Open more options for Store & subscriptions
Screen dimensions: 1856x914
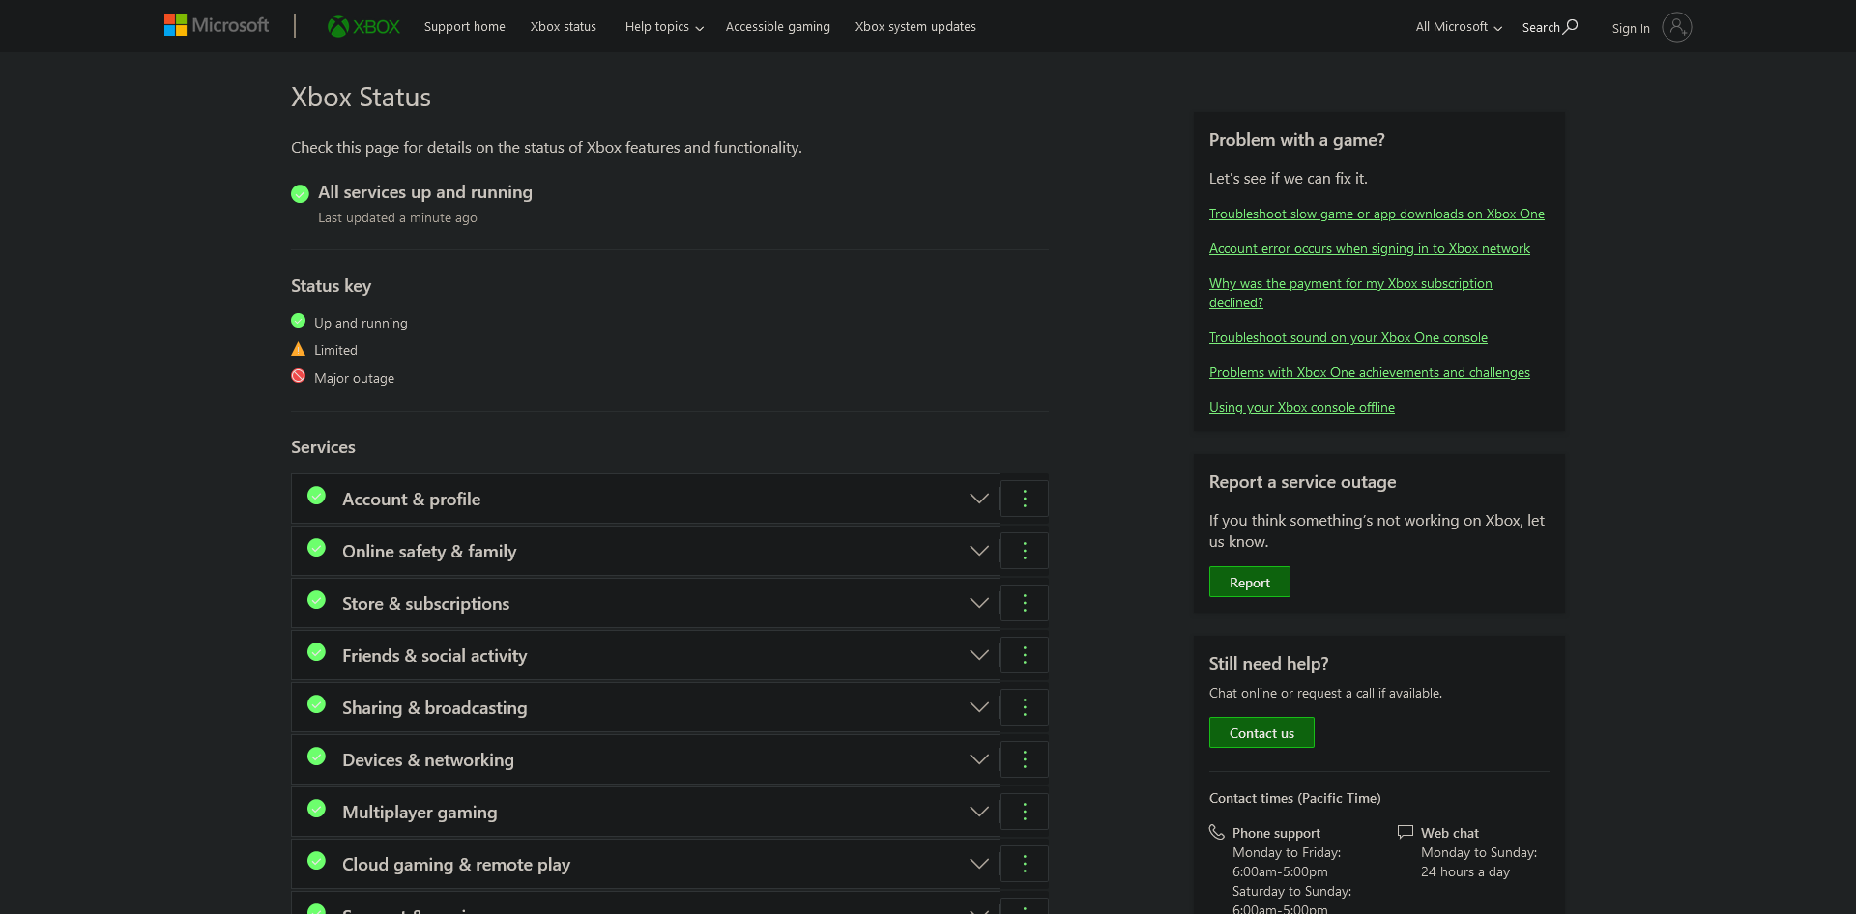tap(1025, 603)
